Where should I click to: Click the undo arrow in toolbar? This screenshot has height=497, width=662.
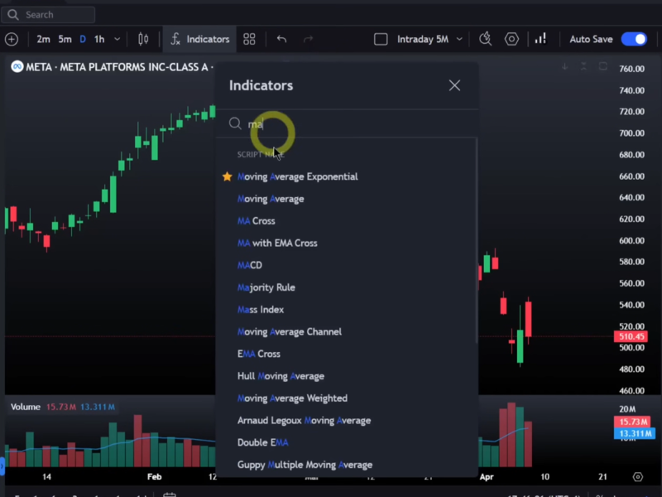click(281, 39)
